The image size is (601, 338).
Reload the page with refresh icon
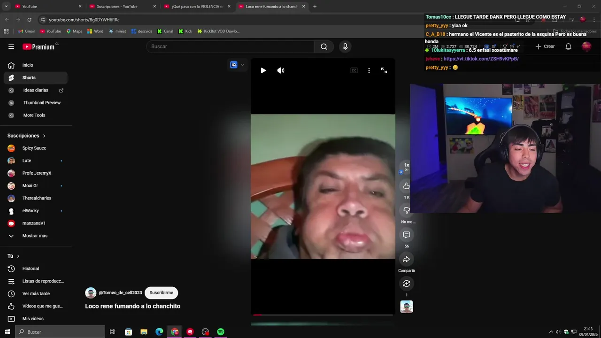[29, 20]
